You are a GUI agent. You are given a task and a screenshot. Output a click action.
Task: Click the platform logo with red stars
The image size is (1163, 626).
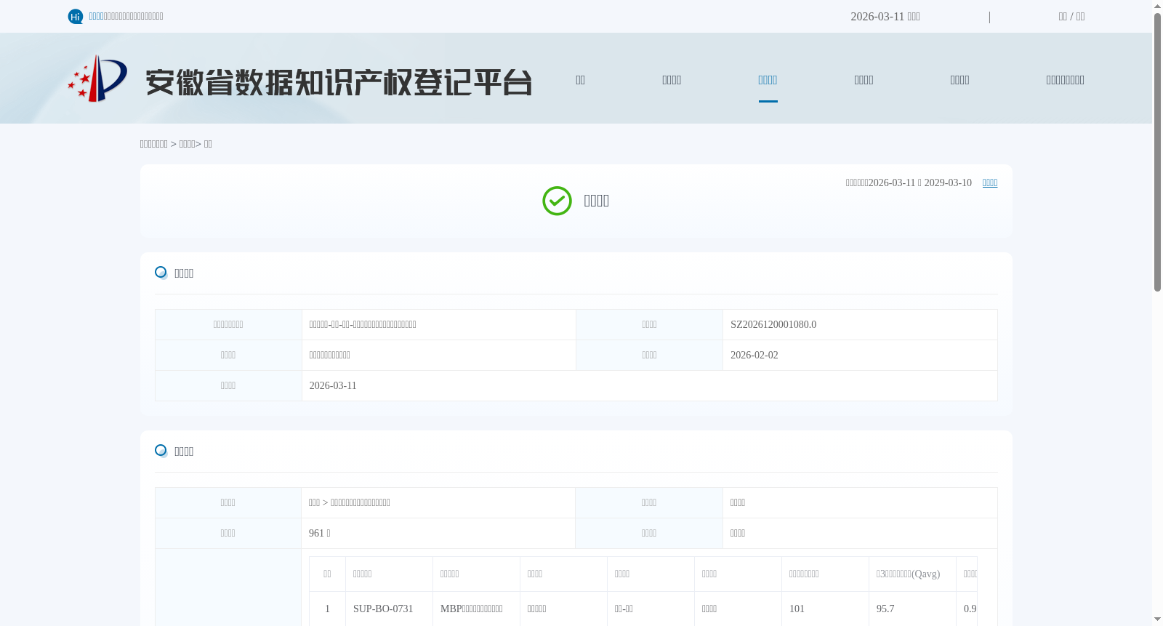click(x=97, y=79)
